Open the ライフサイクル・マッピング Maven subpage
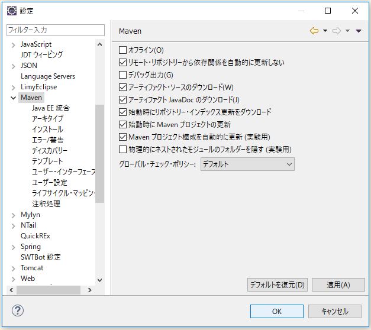Screen dimensions: 371x330 click(63, 193)
